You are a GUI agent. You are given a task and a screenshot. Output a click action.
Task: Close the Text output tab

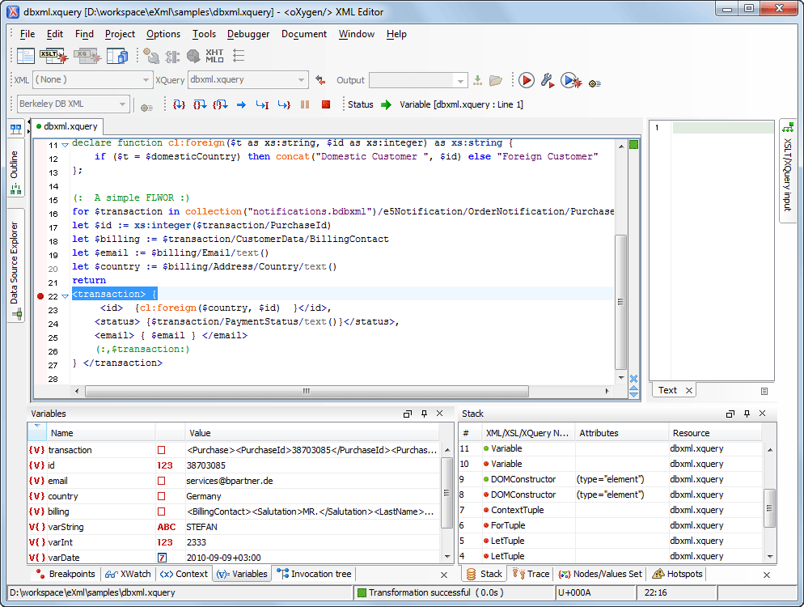689,390
